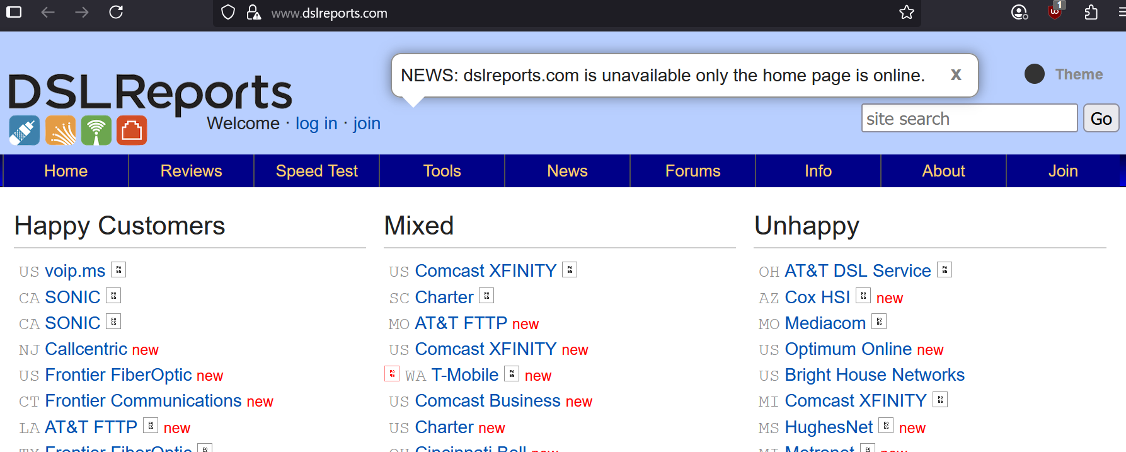Open the review icon beside SC Charter

486,296
